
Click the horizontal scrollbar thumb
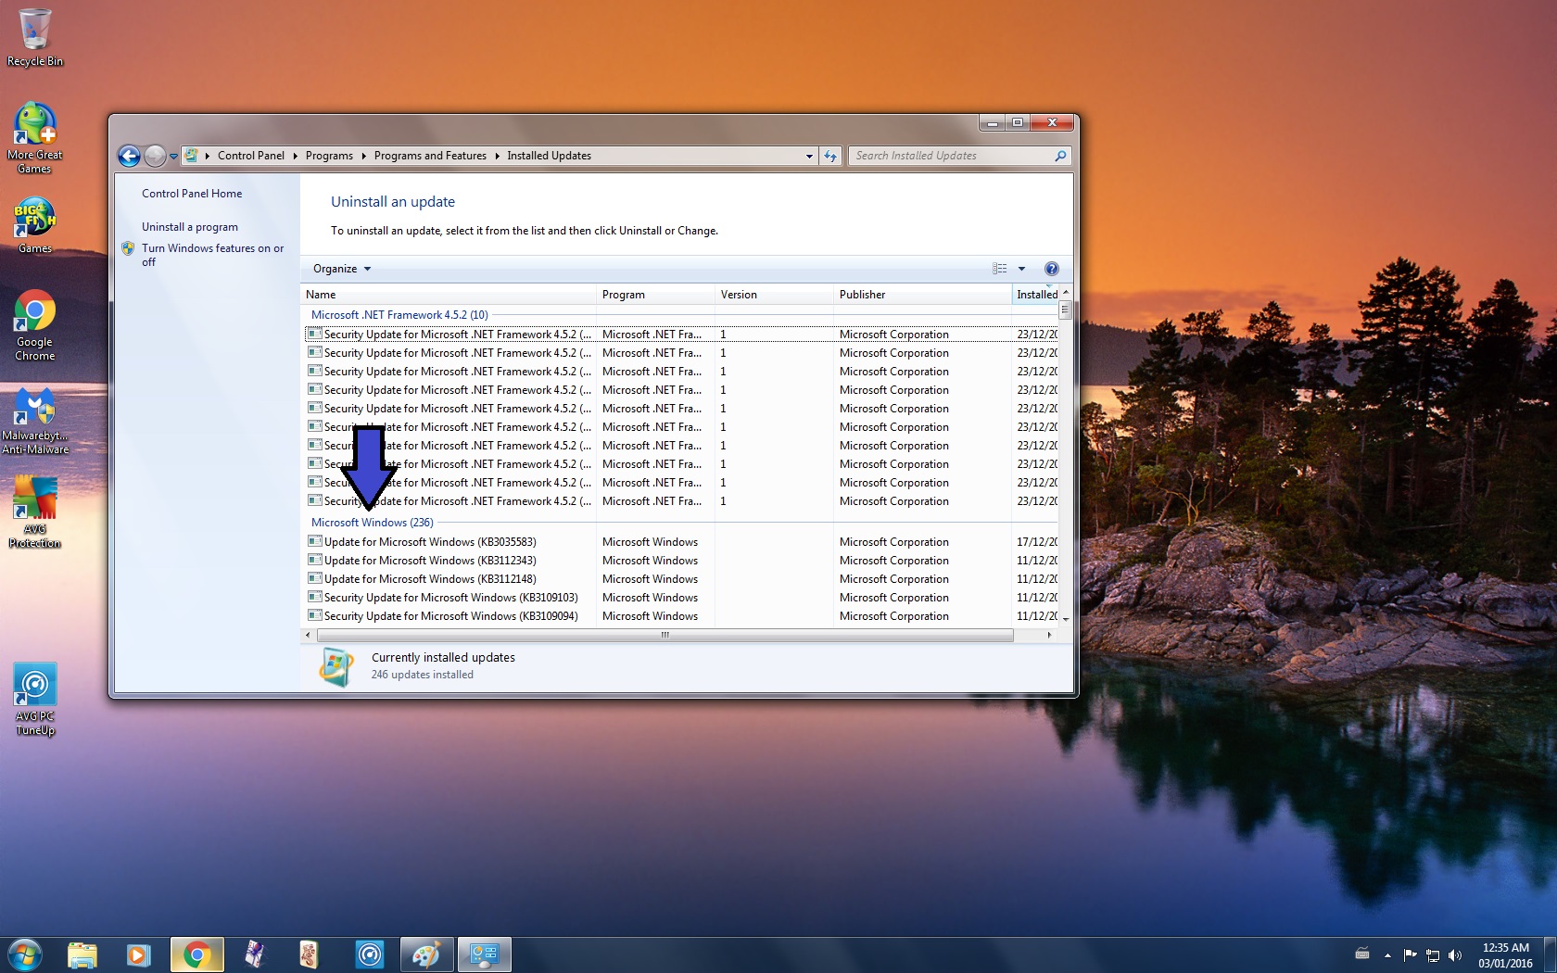(x=665, y=636)
